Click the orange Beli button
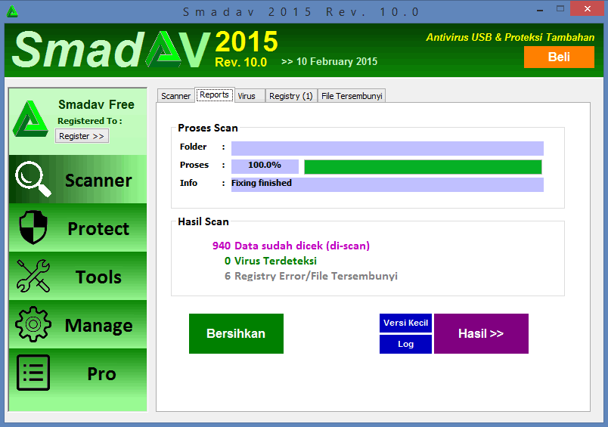608x427 pixels. [x=559, y=57]
